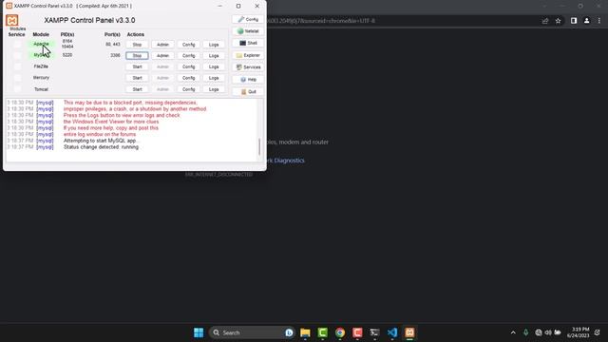Open the Services button in XAMPP
The height and width of the screenshot is (342, 608).
click(248, 67)
